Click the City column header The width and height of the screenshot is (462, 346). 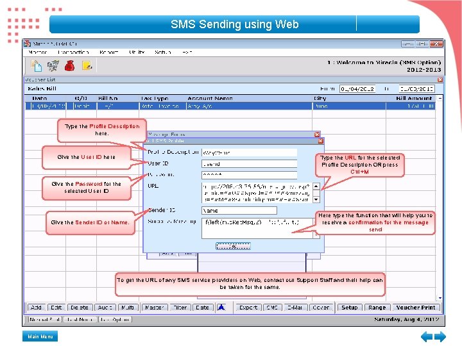(x=320, y=98)
